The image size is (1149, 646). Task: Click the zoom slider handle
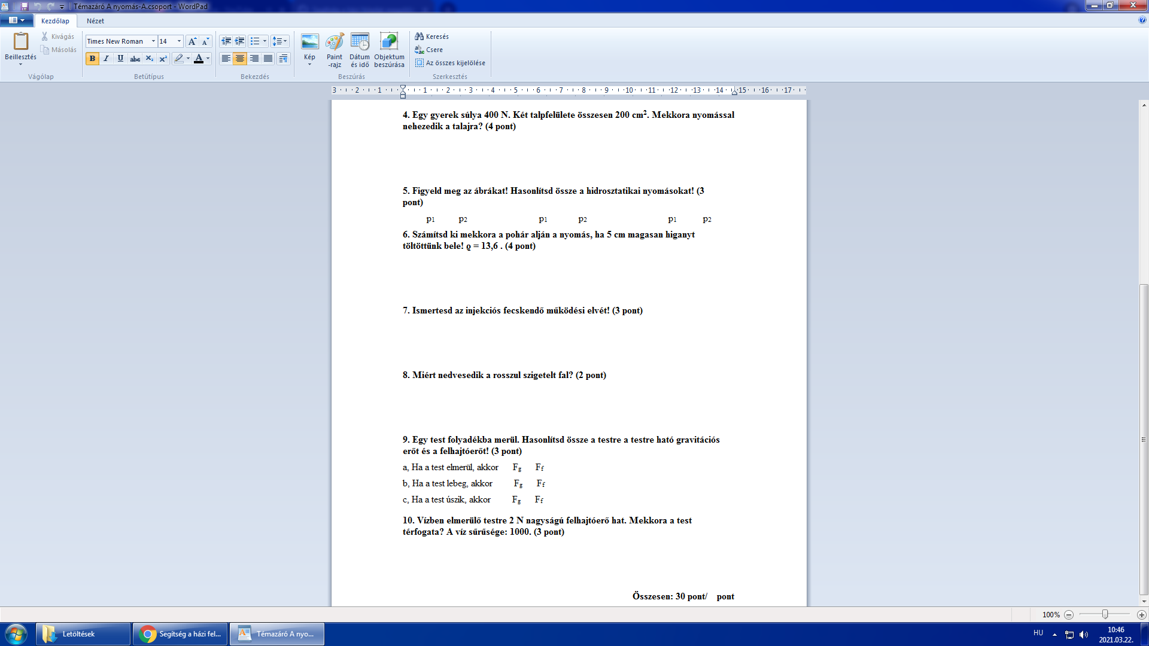pyautogui.click(x=1105, y=614)
